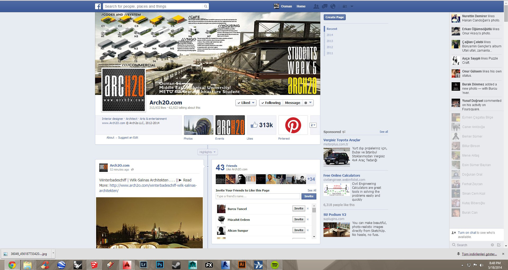Open the About link

(x=110, y=138)
